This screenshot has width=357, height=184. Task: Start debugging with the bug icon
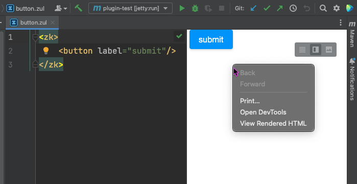point(195,8)
